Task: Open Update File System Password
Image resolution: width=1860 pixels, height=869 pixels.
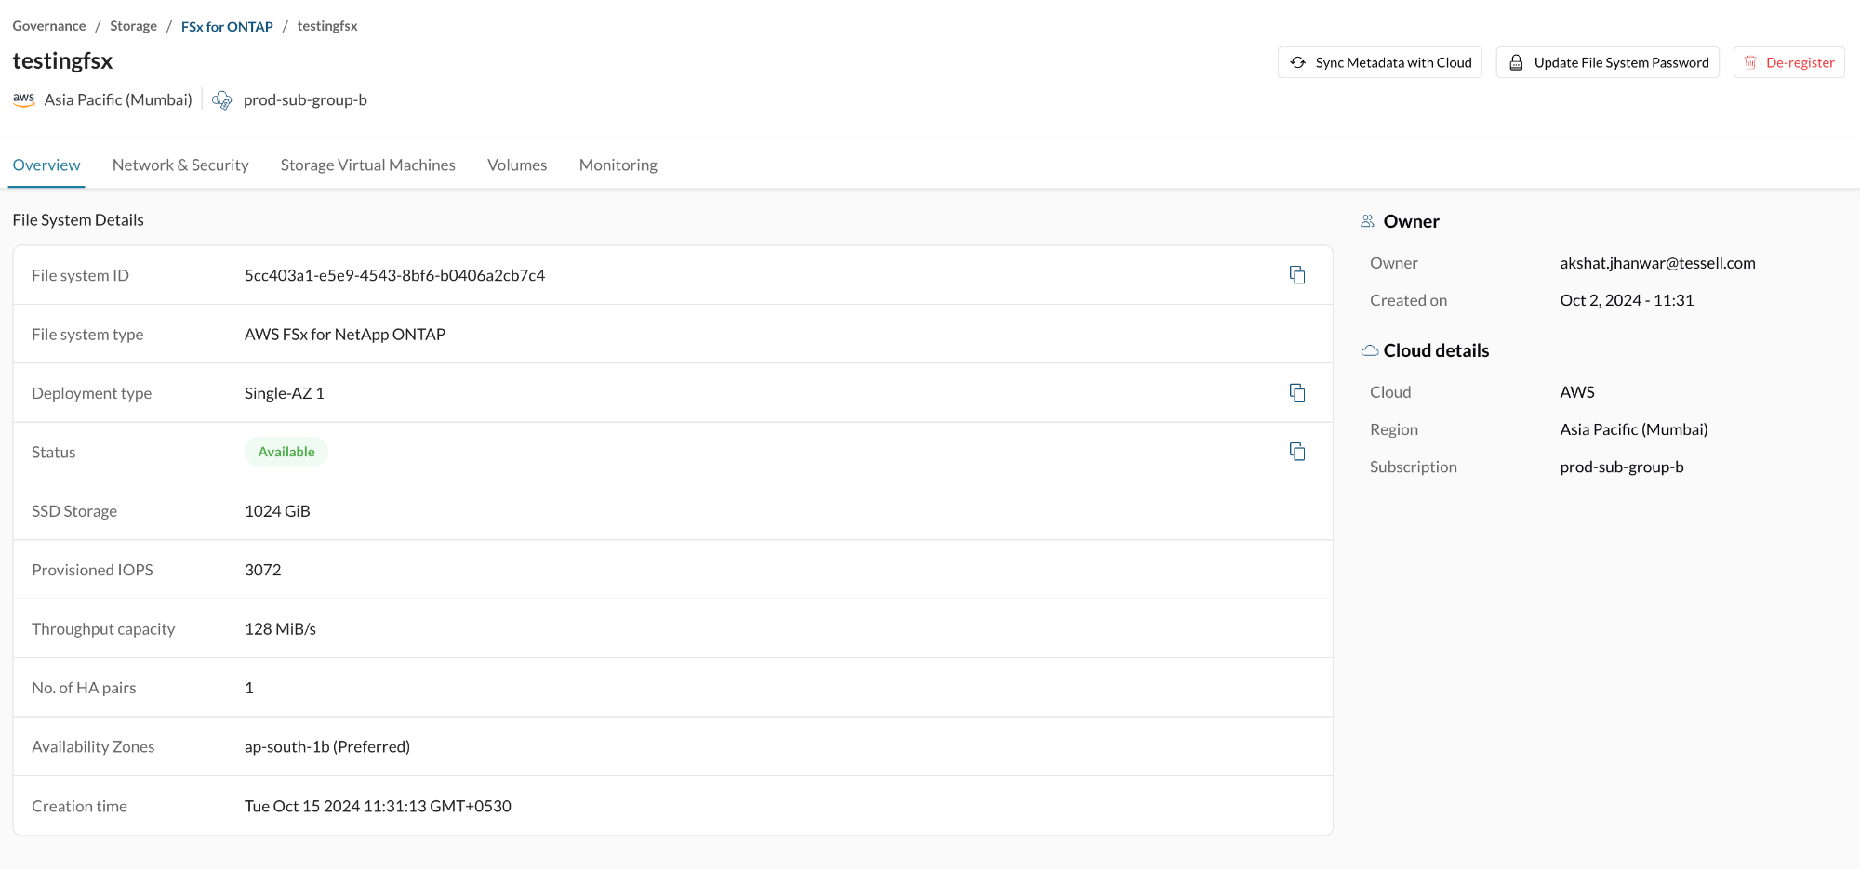Action: point(1608,62)
